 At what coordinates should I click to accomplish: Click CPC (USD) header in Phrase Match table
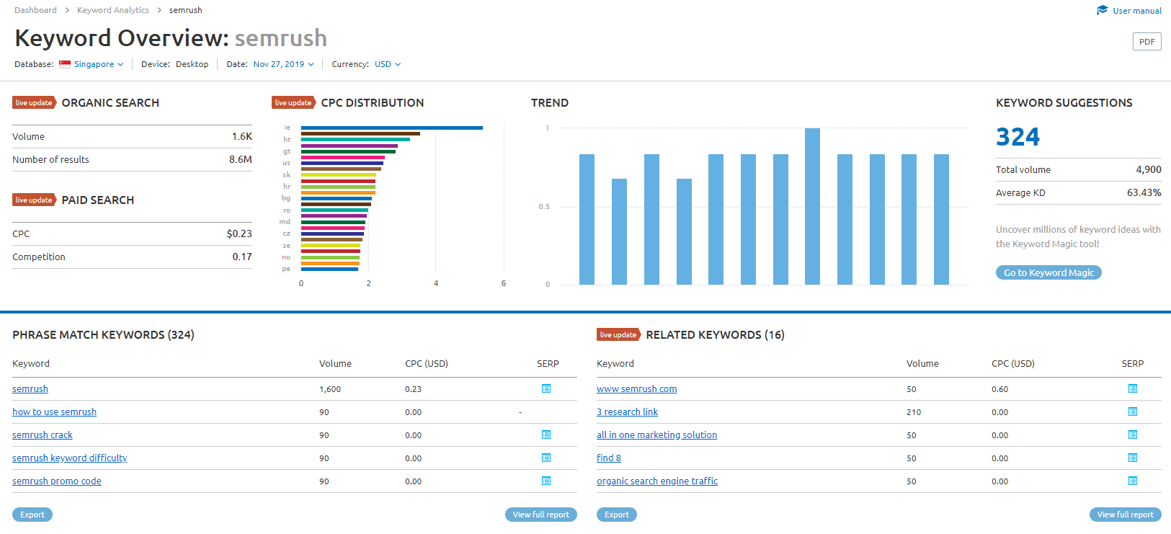(427, 364)
